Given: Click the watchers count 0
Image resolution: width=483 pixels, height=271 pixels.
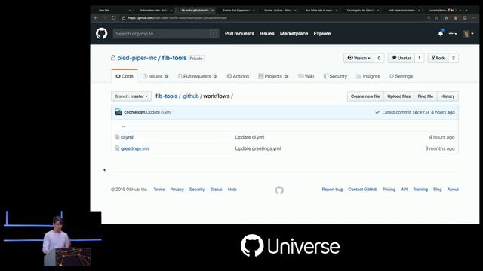Looking at the screenshot, I should 379,58.
